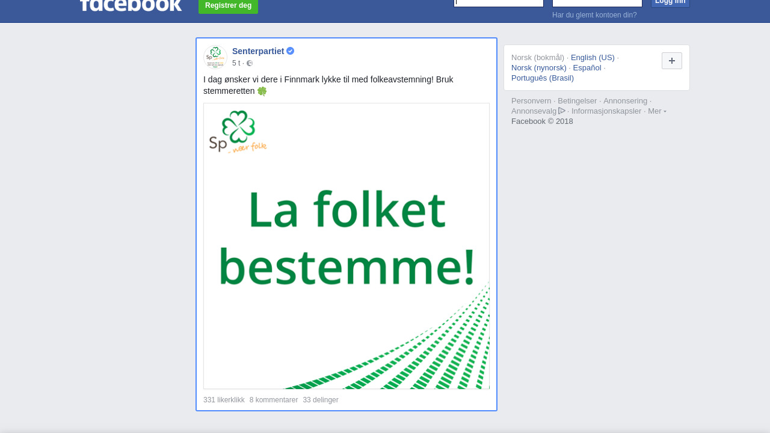770x433 pixels.
Task: Open the Senterpartiet page name link
Action: point(258,51)
